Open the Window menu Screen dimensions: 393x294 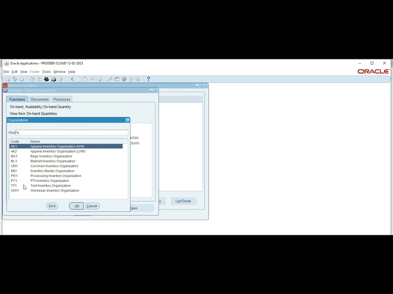click(60, 72)
